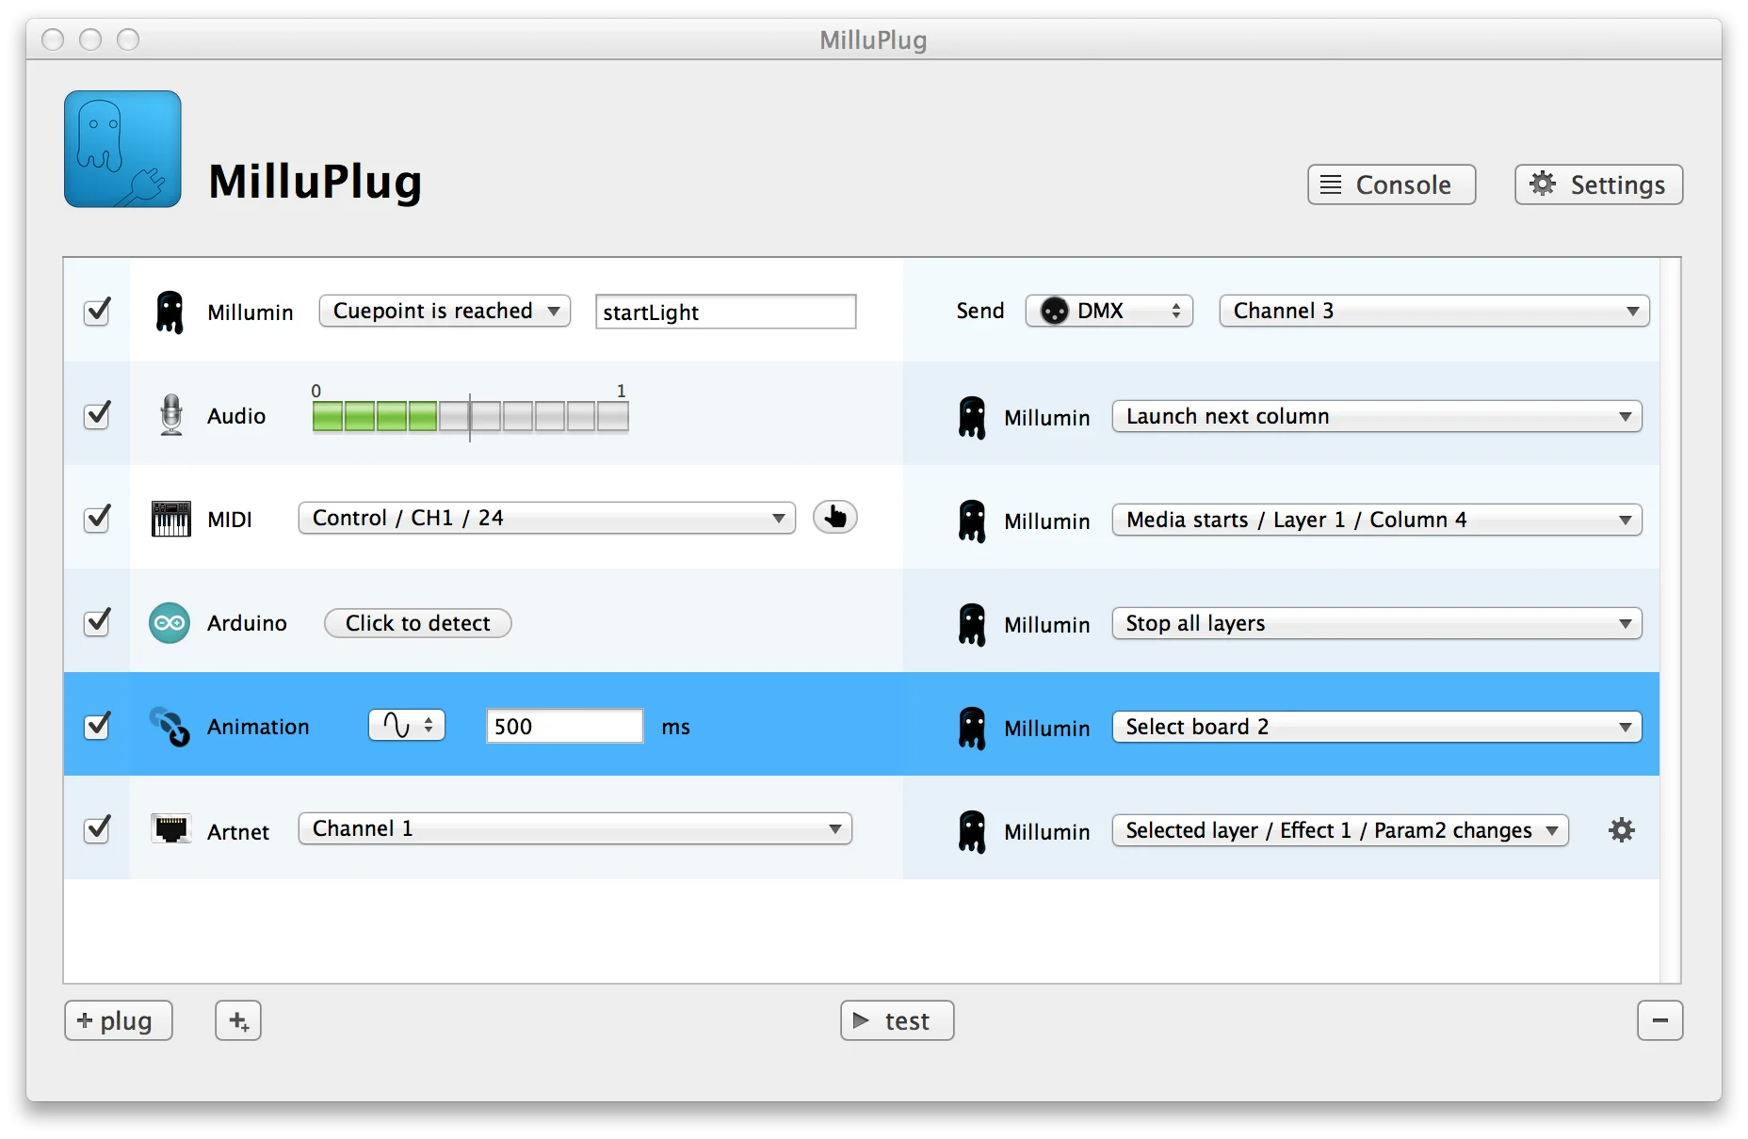1748x1139 pixels.
Task: Click the MilluPlug heading text
Action: coord(316,182)
